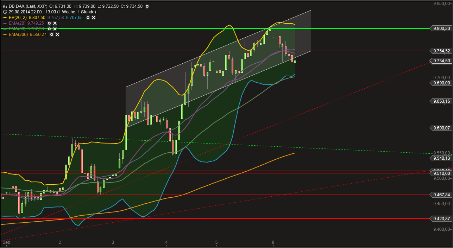Click the H: 9.739,00 high value

[84, 6]
